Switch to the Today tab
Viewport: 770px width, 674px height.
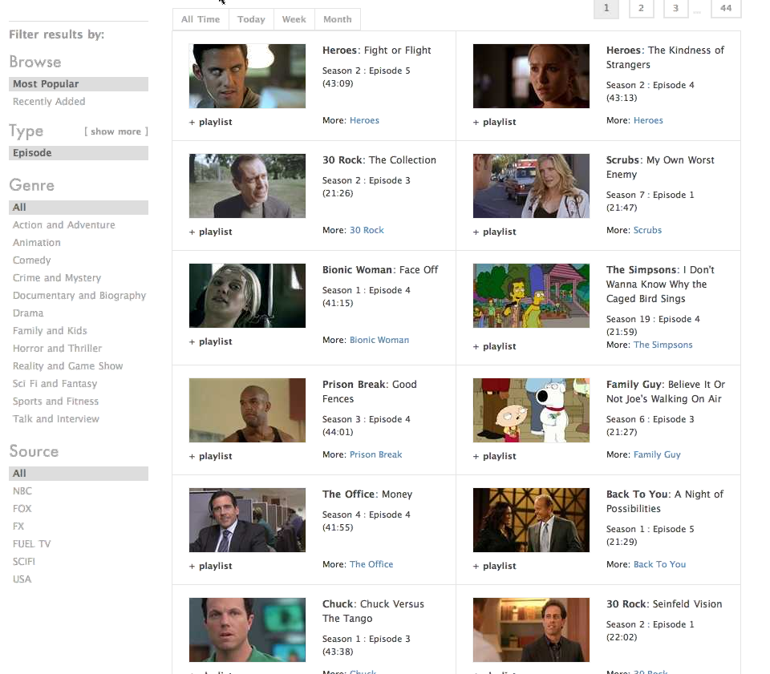(x=251, y=19)
